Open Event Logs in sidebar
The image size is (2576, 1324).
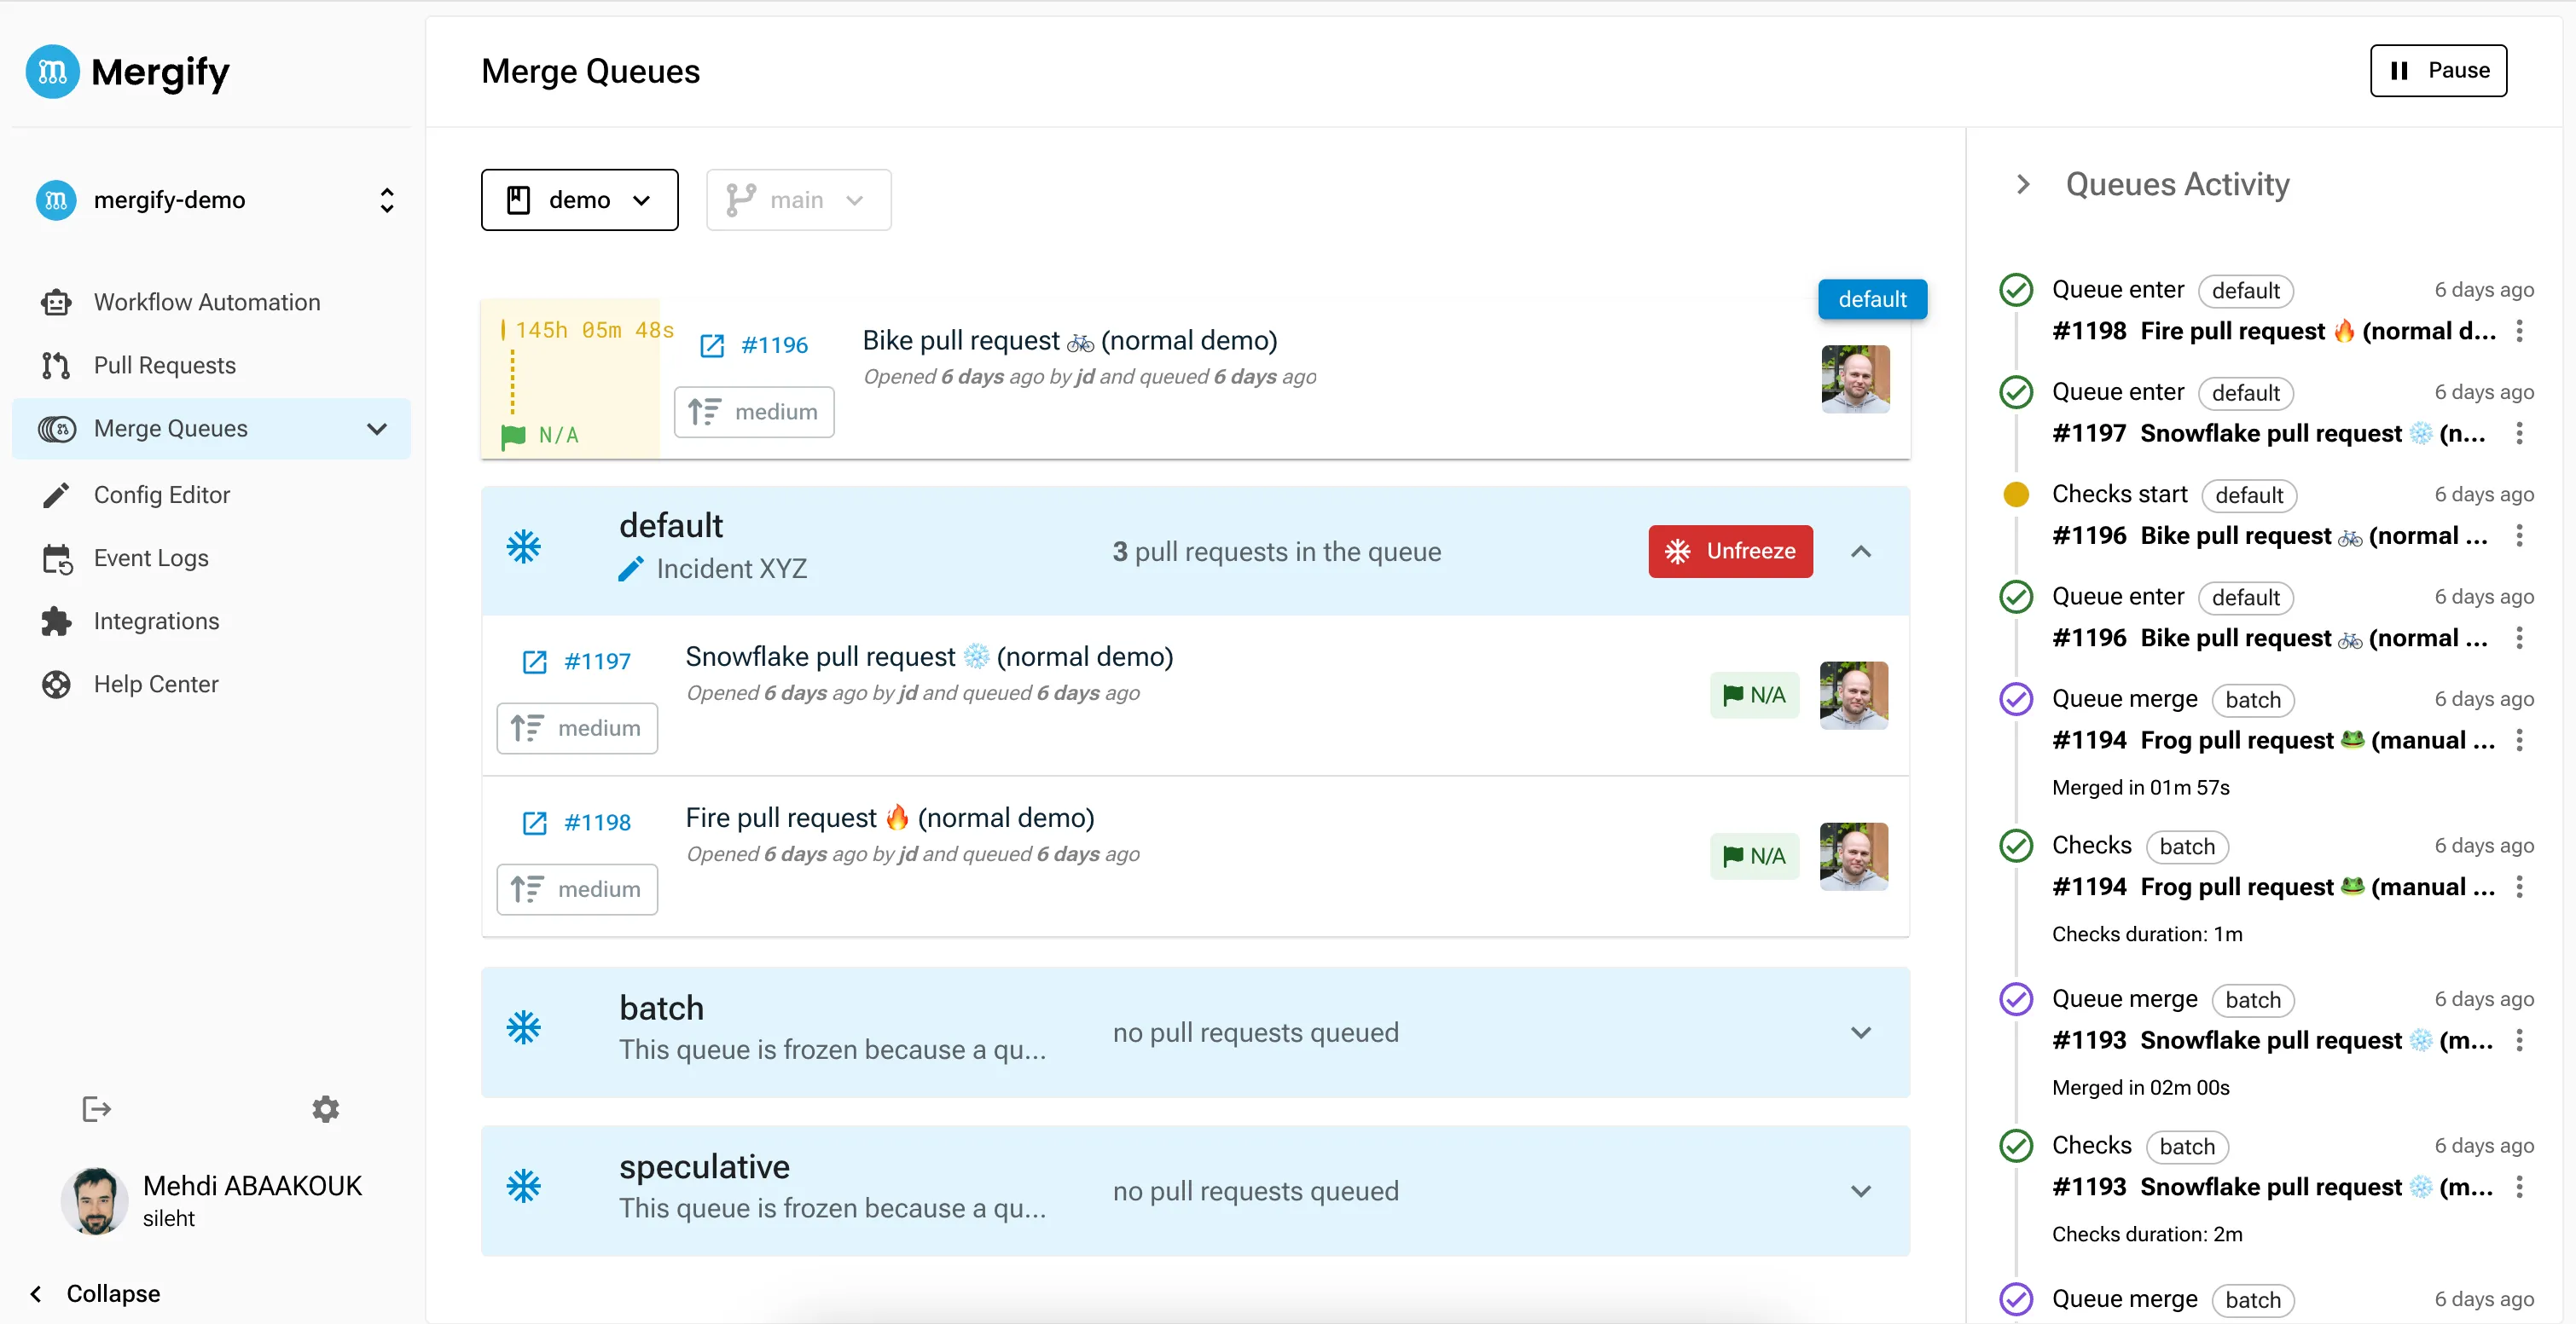coord(151,558)
